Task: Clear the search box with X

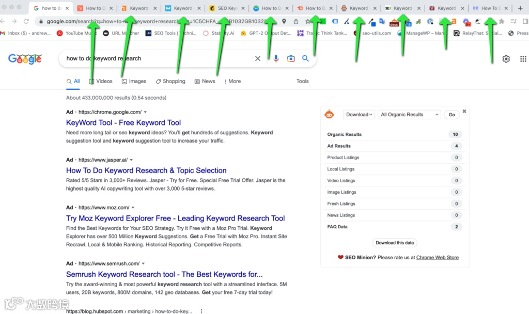Action: [x=258, y=58]
